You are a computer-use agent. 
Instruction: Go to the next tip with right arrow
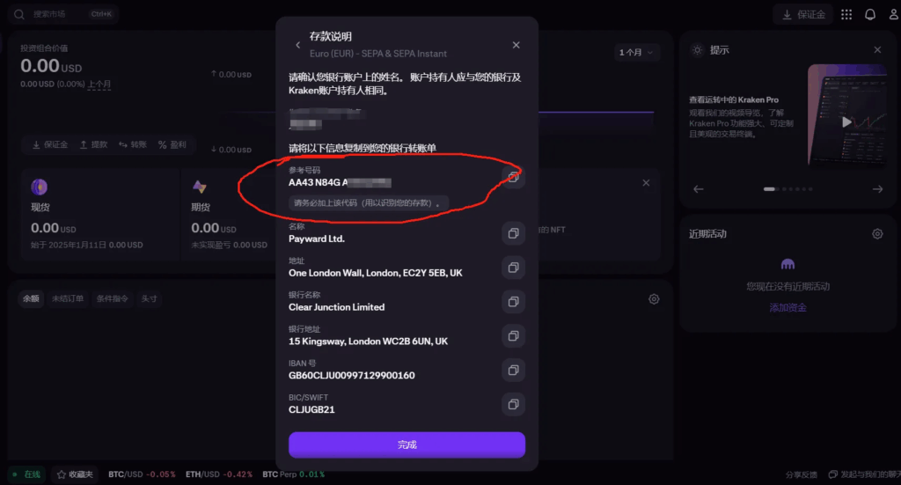coord(877,189)
